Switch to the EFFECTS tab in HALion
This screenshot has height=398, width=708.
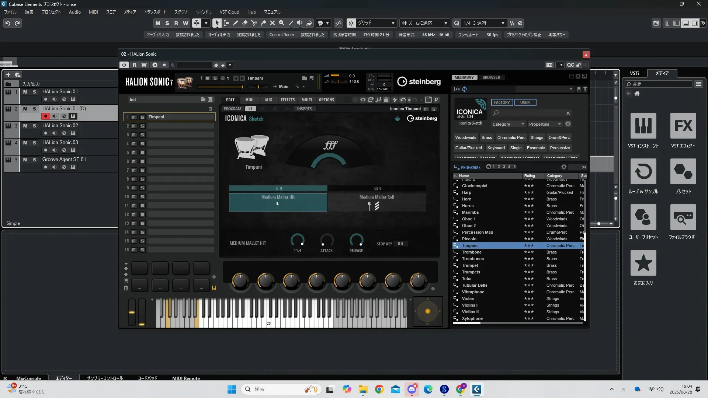tap(288, 100)
